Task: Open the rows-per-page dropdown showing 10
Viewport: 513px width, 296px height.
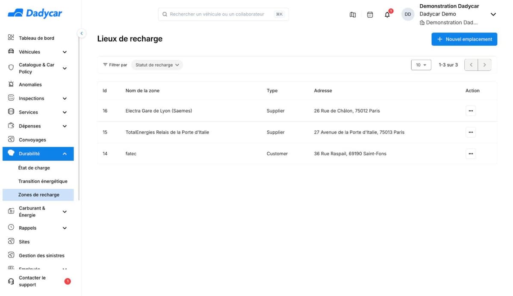Action: click(x=421, y=65)
